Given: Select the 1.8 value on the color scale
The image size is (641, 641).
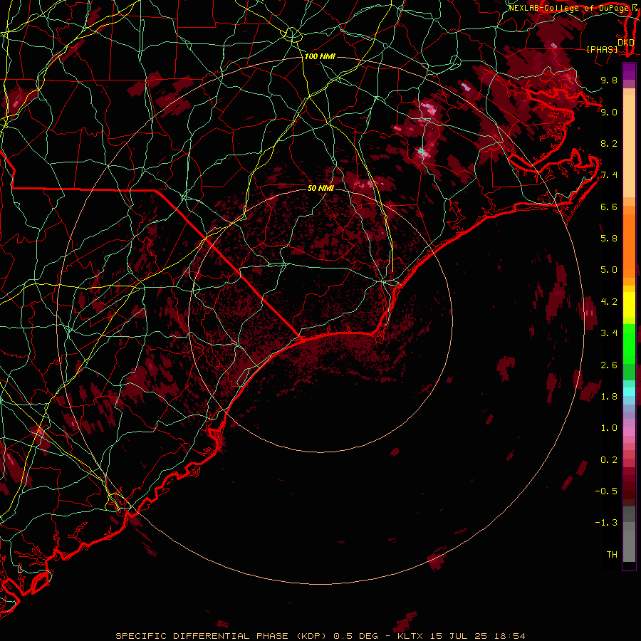Looking at the screenshot, I should 609,397.
